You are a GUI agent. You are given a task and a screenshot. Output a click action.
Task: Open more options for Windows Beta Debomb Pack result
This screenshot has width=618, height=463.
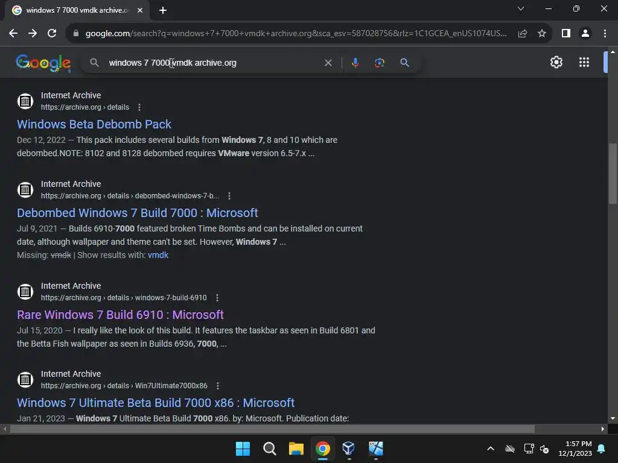coord(139,107)
